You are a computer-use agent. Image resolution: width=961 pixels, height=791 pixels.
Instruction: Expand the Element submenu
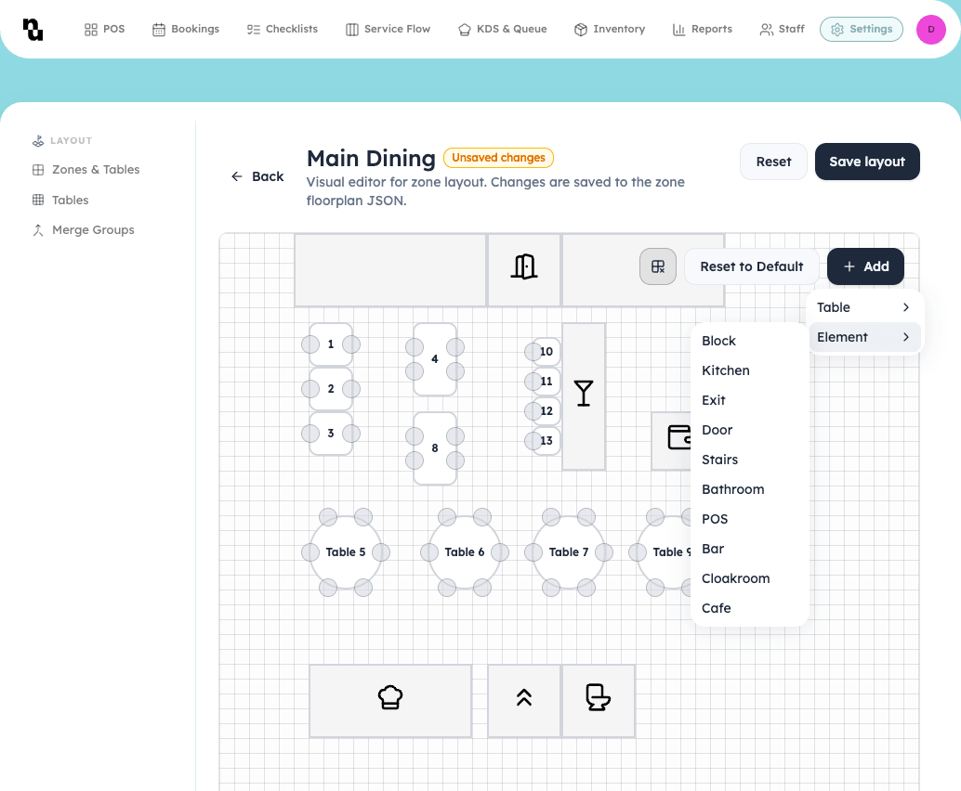(x=864, y=337)
